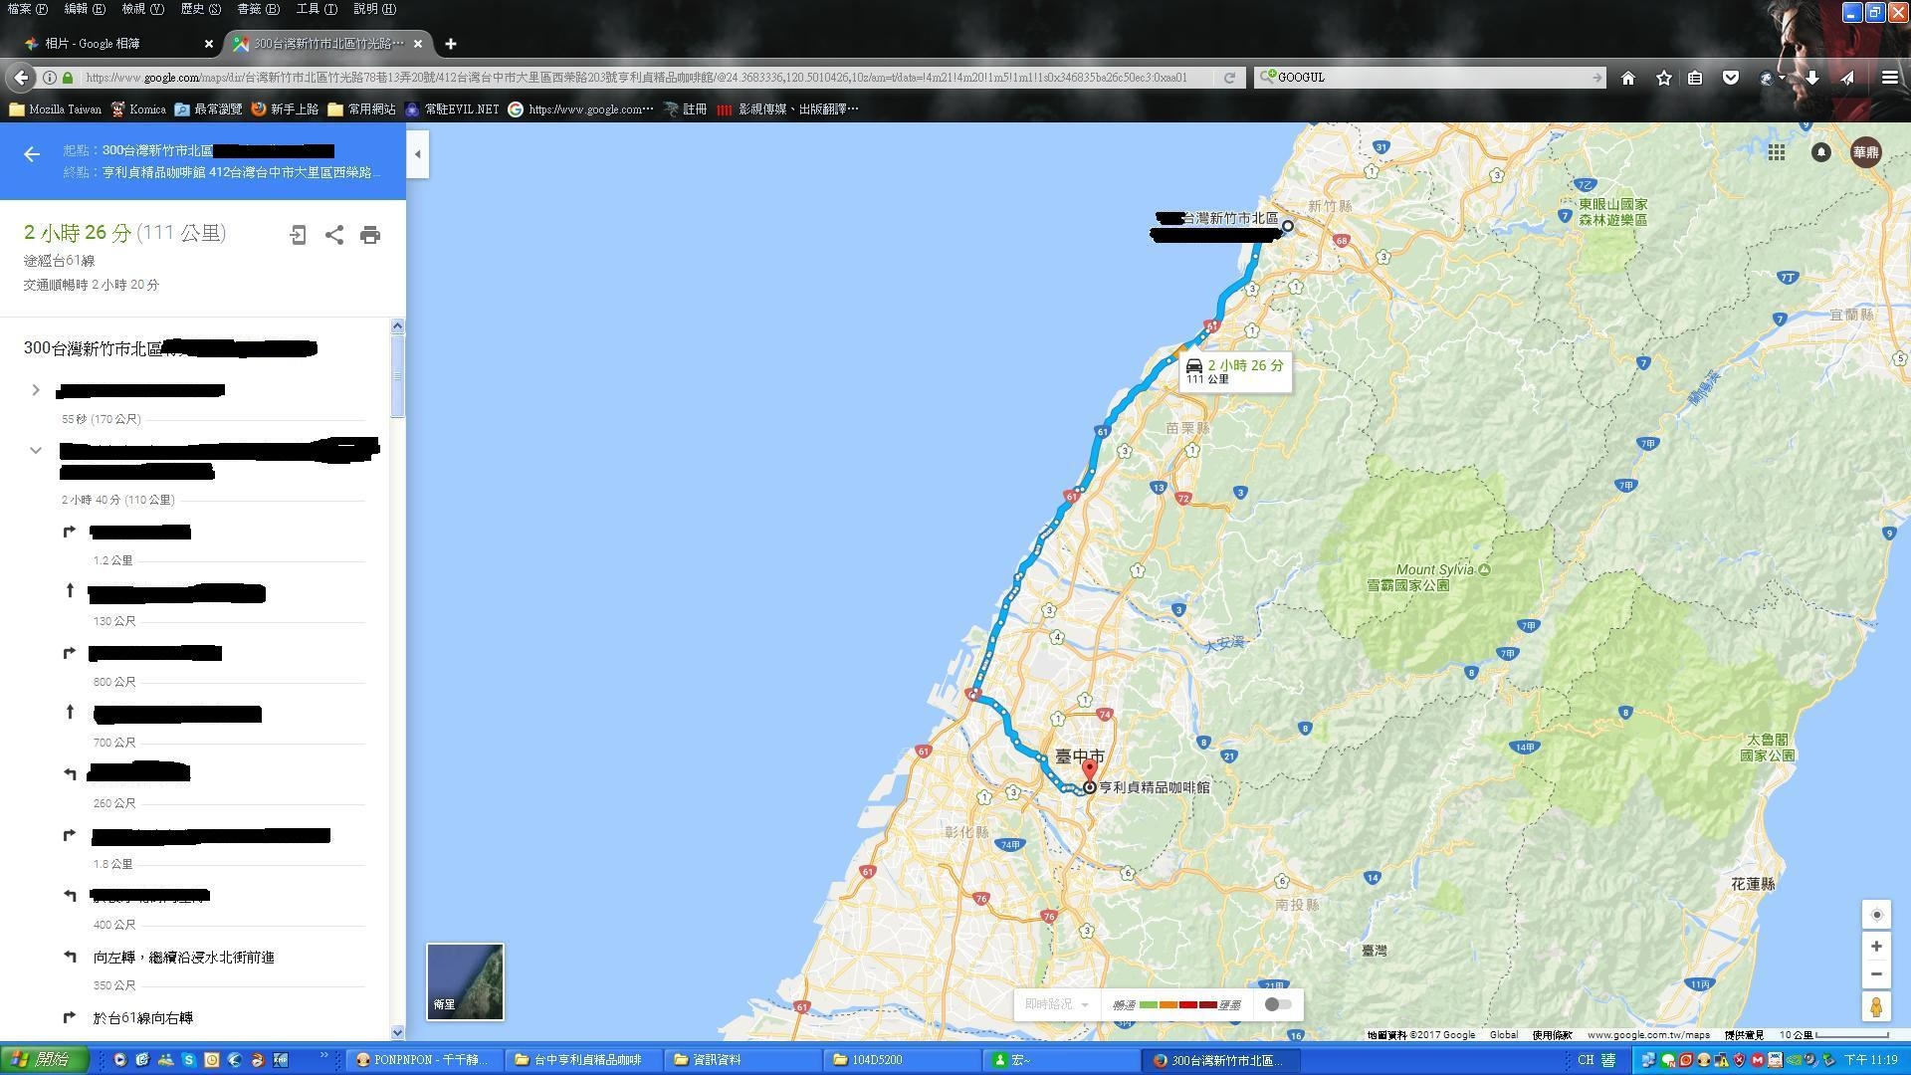Close the Google Maps directions tab

pos(418,44)
